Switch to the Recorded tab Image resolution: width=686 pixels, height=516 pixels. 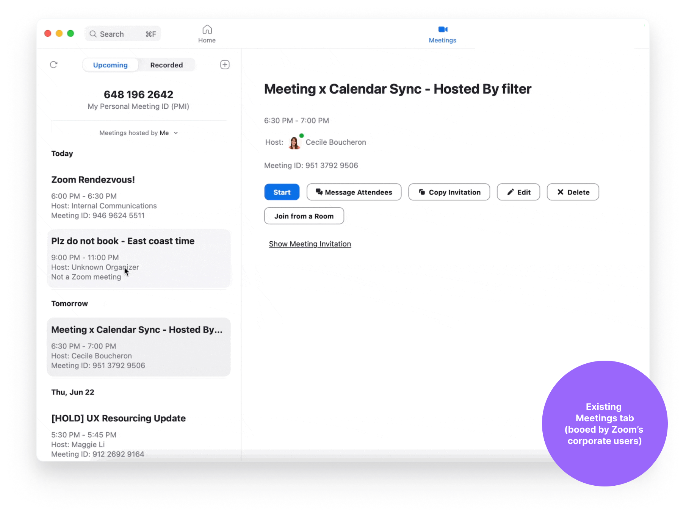(x=166, y=65)
